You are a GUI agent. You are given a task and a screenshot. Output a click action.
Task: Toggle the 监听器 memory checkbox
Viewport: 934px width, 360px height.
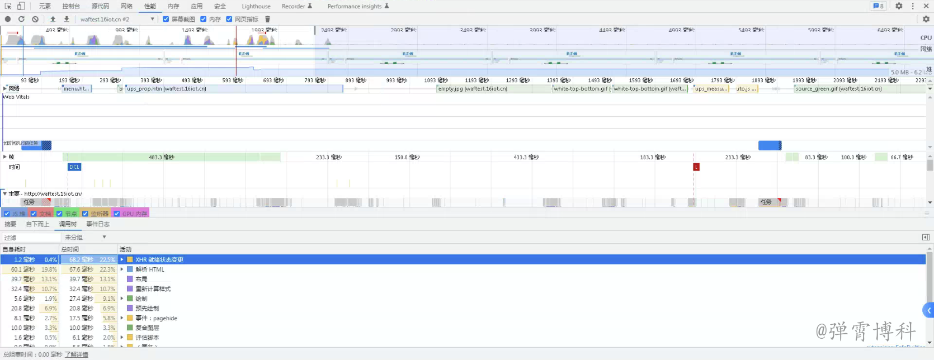coord(85,214)
